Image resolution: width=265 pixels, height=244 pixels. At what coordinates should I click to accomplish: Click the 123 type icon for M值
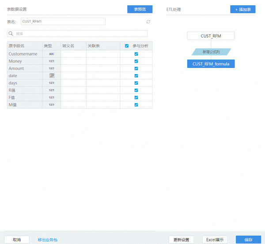(x=52, y=105)
